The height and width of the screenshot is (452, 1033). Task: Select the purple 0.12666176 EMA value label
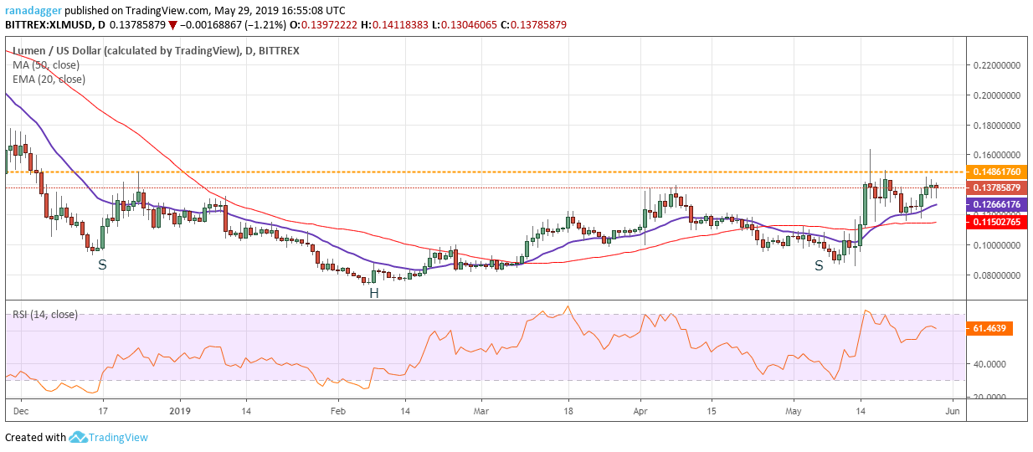(996, 204)
